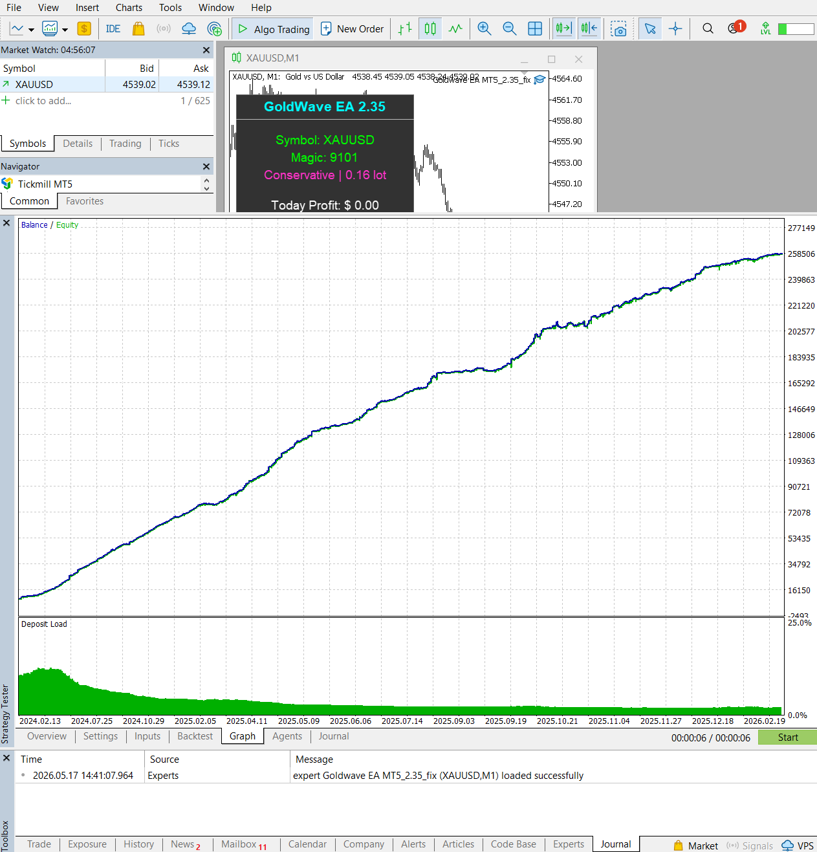Switch to the Trading tab in Market Watch
The height and width of the screenshot is (852, 817).
[125, 144]
